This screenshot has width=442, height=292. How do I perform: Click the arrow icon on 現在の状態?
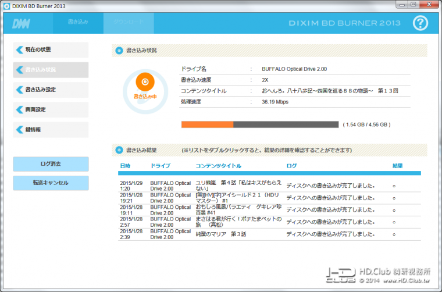pyautogui.click(x=20, y=50)
